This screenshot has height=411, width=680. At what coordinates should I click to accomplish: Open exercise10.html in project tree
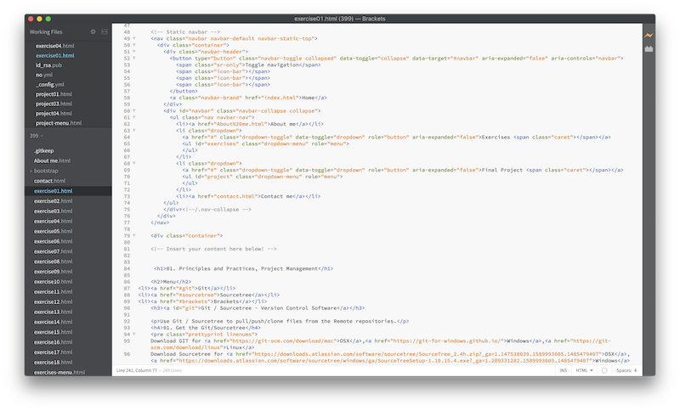click(54, 282)
